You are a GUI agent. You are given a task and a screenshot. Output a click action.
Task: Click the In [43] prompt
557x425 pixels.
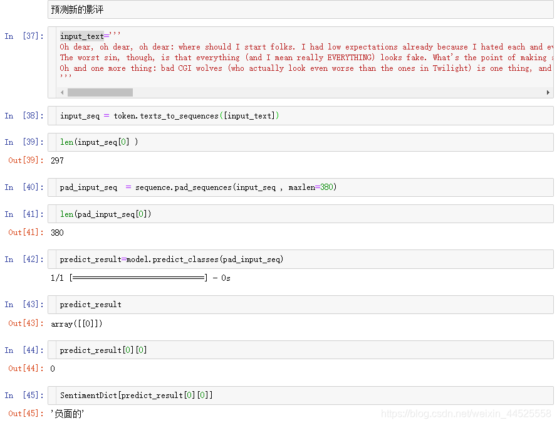[24, 305]
